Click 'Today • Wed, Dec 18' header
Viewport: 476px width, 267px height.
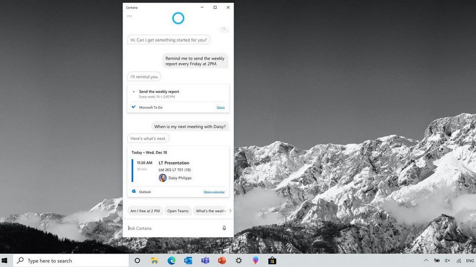click(x=149, y=152)
